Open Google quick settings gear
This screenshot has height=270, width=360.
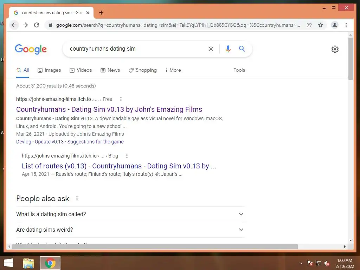[335, 49]
